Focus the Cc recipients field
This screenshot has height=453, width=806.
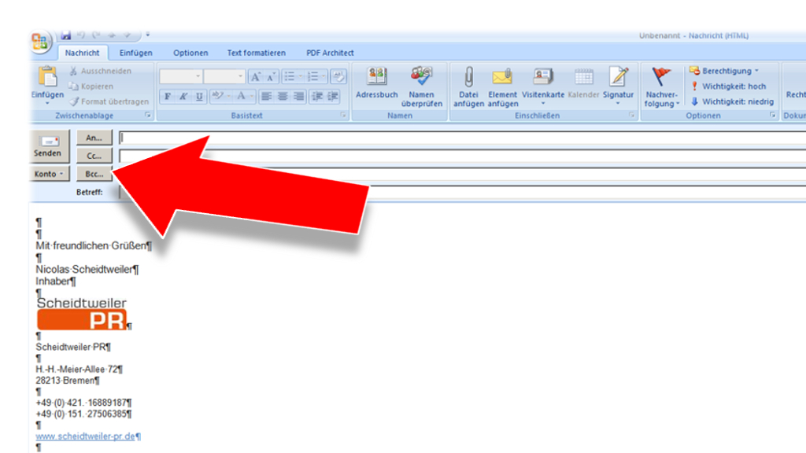pos(462,156)
